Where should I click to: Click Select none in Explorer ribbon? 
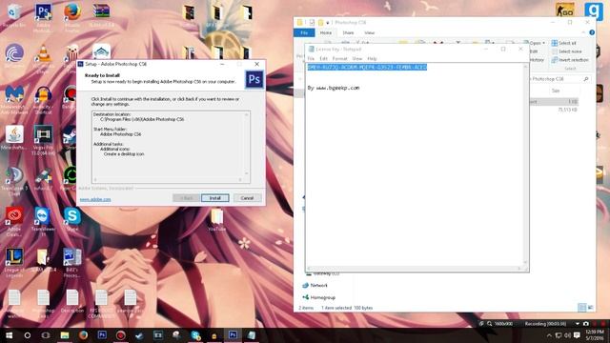[566, 51]
